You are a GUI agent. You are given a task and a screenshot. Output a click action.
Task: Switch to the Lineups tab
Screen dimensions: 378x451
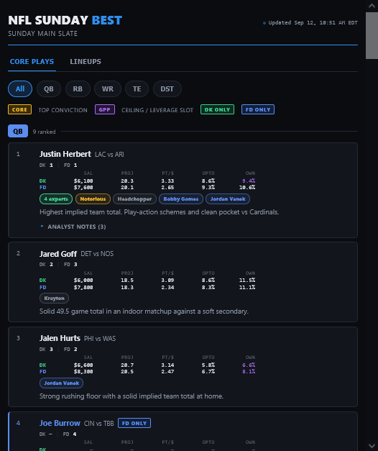[86, 62]
